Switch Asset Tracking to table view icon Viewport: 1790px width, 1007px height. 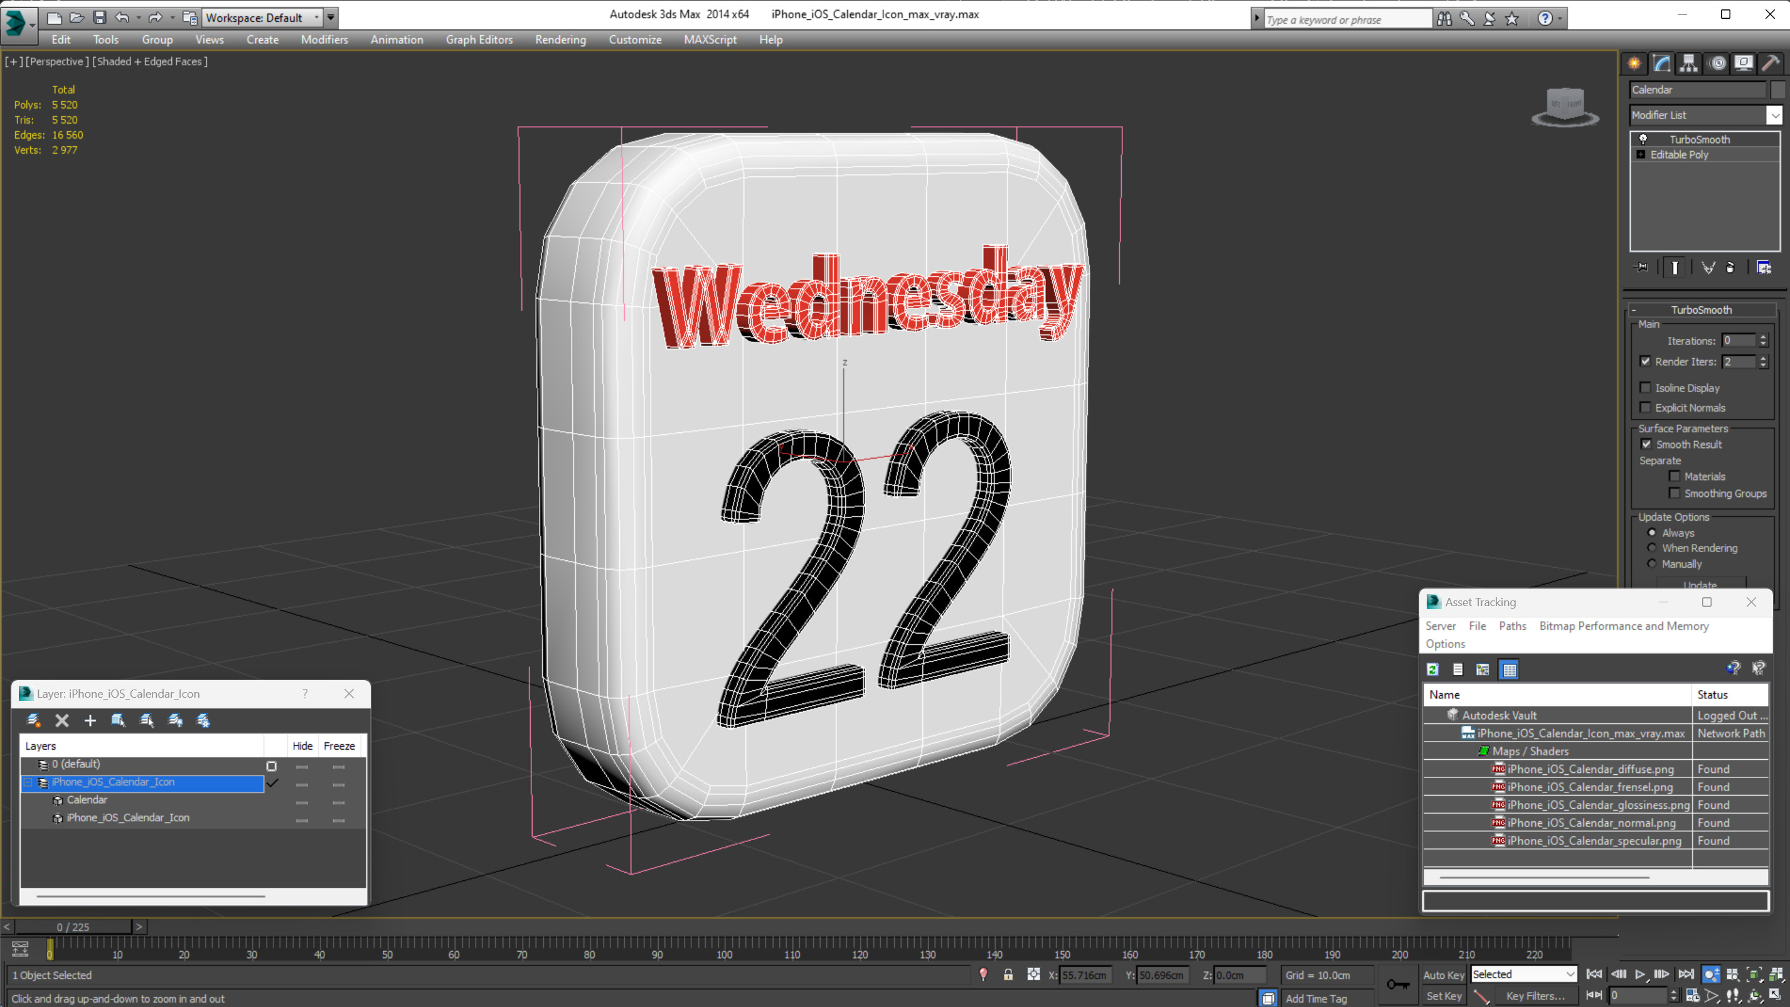[1510, 669]
